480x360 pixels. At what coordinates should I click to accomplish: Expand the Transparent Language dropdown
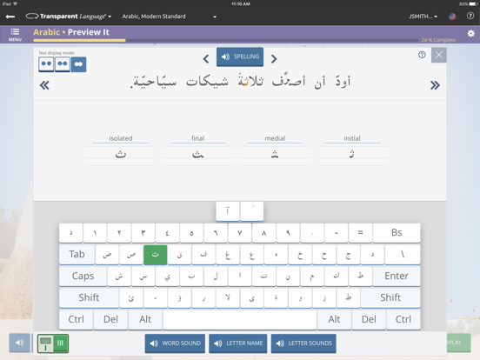pos(69,17)
